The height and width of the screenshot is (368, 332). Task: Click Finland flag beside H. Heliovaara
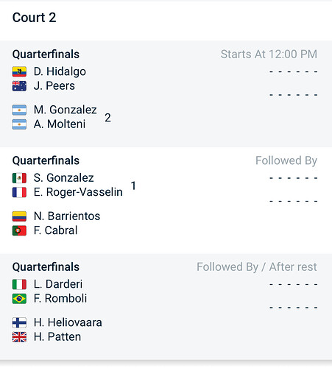(19, 322)
